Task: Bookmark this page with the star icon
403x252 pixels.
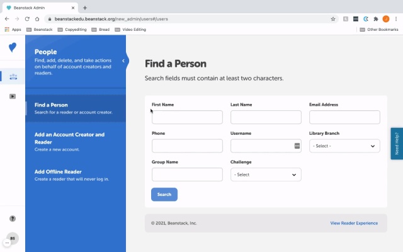Action: pos(333,19)
